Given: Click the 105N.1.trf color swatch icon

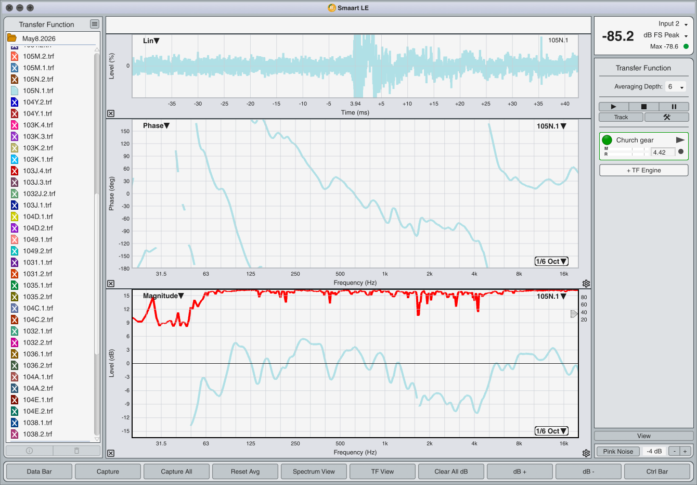Looking at the screenshot, I should (x=15, y=91).
